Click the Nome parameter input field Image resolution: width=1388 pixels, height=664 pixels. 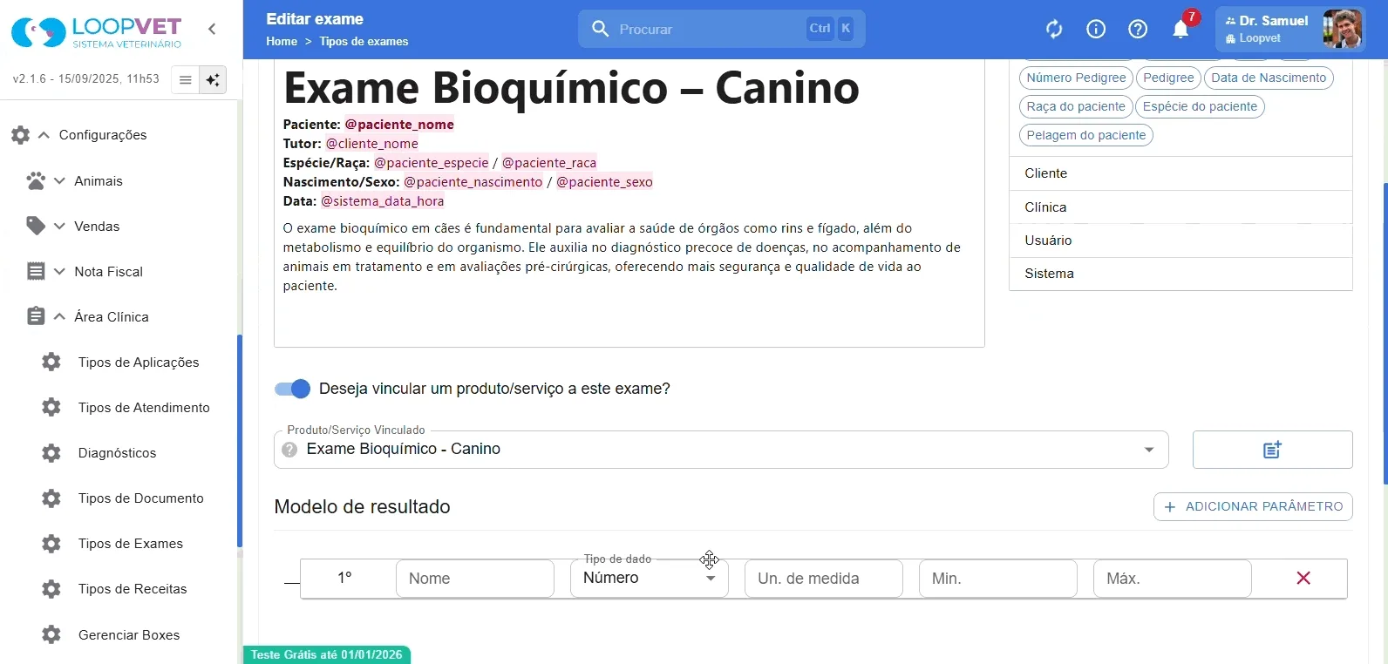(x=474, y=579)
